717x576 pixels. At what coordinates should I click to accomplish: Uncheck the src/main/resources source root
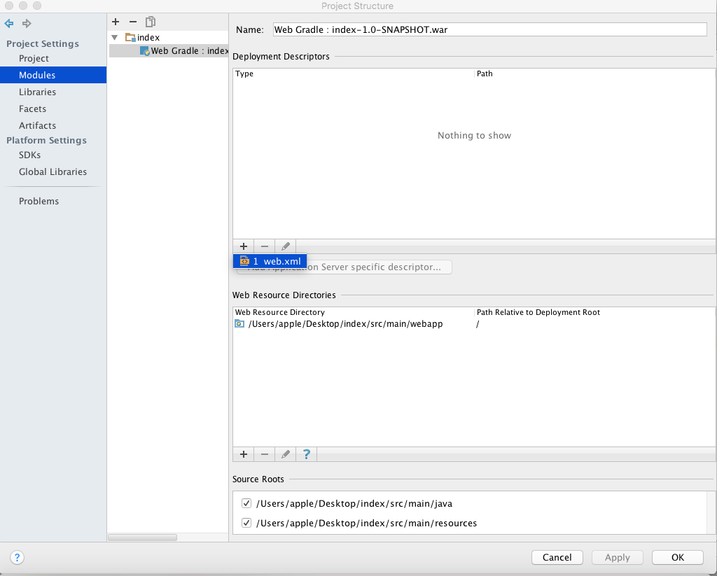pos(246,523)
